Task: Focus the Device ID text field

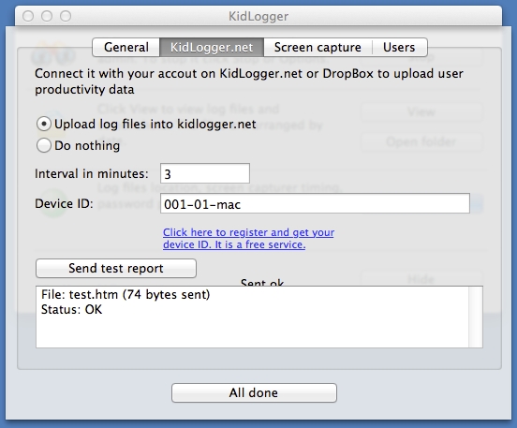Action: [315, 203]
